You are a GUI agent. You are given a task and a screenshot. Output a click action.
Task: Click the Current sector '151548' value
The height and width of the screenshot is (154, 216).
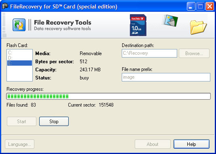click(106, 105)
